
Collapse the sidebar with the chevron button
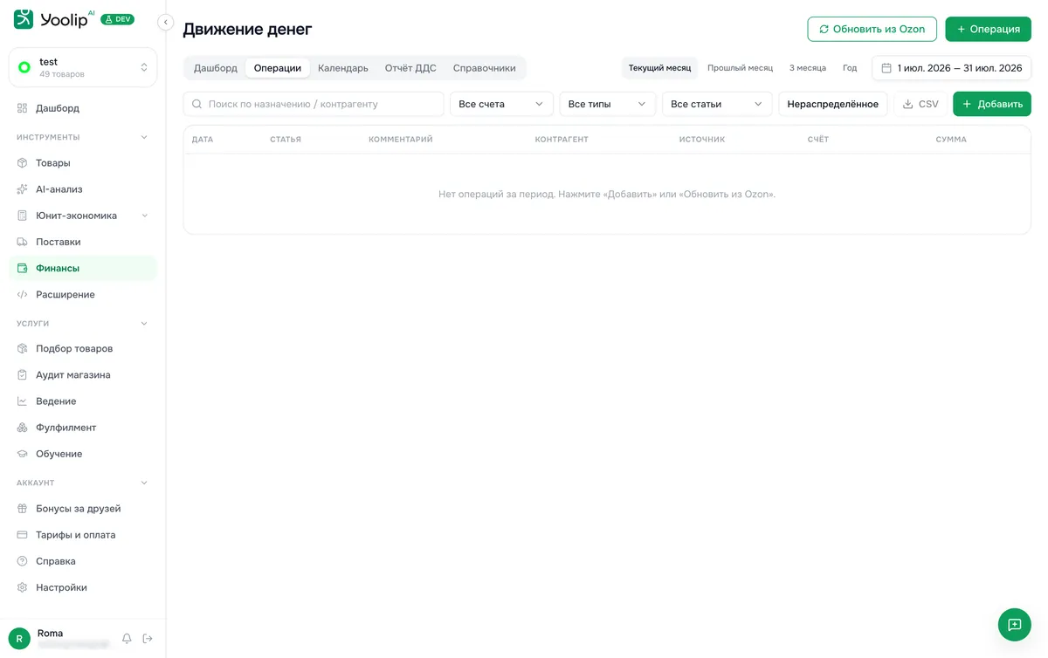click(x=166, y=23)
